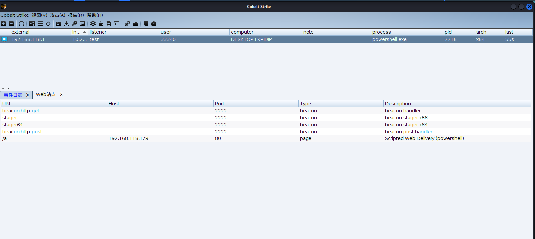Open the 帮助(H) menu
535x239 pixels.
point(95,15)
